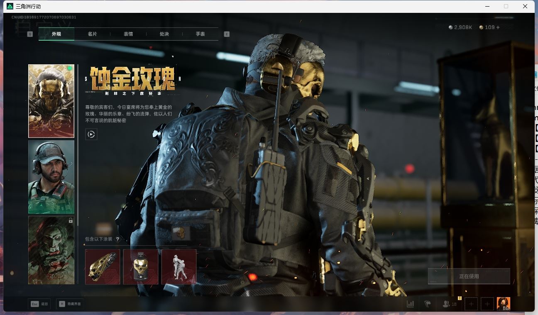
Task: Switch to the 表情 tab
Action: 128,34
